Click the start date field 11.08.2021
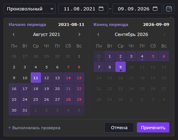Viewport: 178px width, 140px height. tap(83, 9)
